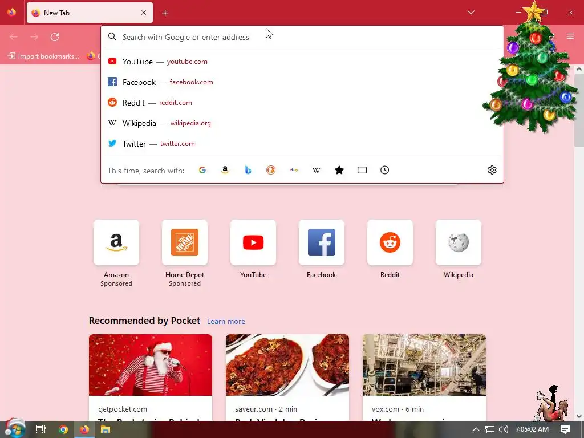Search this time with eBay icon
The image size is (584, 438).
(294, 170)
